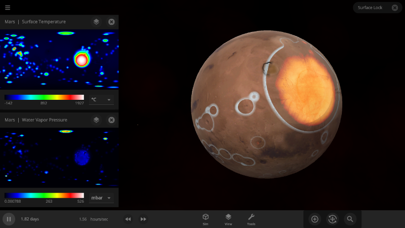Click the Mars | Water Vapor Pressure title
405x228 pixels.
pyautogui.click(x=36, y=120)
